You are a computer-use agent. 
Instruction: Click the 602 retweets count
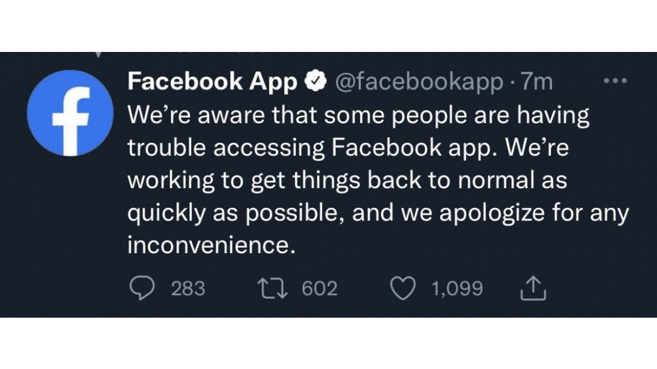[320, 289]
